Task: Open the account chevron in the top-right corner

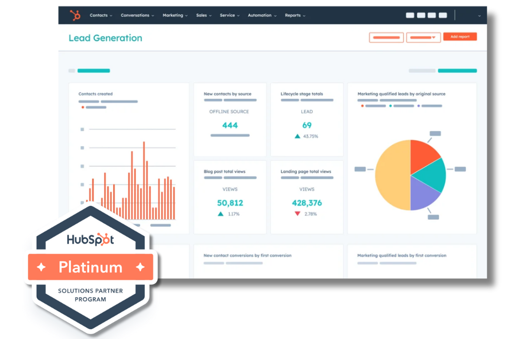Action: 479,15
